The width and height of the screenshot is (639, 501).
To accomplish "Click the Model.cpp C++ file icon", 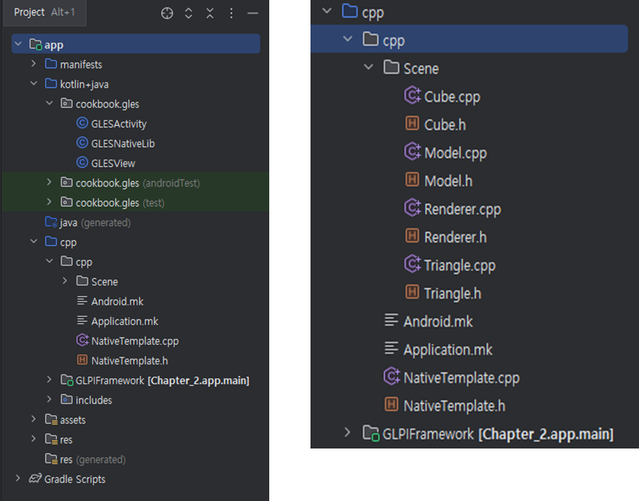I will [x=412, y=151].
